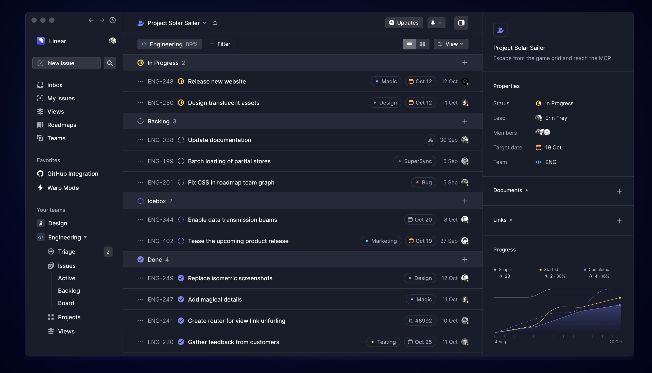Select the Roadmaps sidebar icon
Image resolution: width=652 pixels, height=373 pixels.
[40, 125]
